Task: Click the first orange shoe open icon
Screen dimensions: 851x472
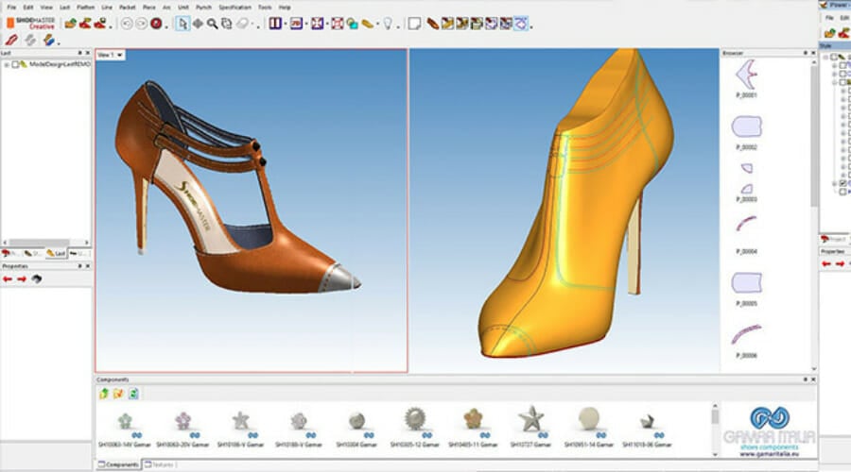Action: 71,24
